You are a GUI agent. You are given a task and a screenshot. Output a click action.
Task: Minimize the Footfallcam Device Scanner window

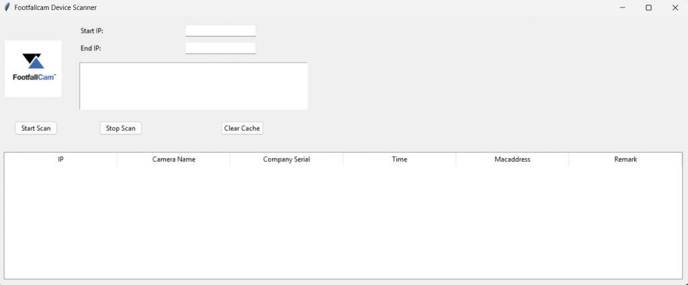coord(622,7)
